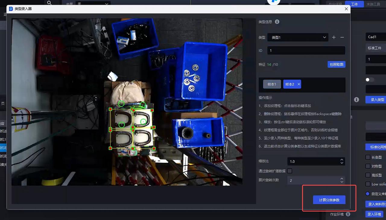Click the info icon beside 类型信息

pos(277,22)
